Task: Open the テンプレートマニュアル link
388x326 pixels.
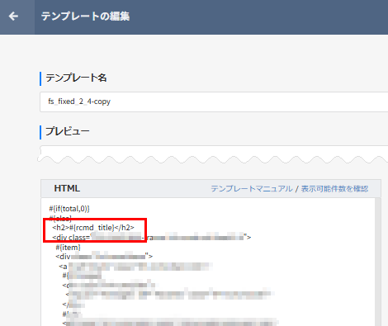Action: coord(252,189)
